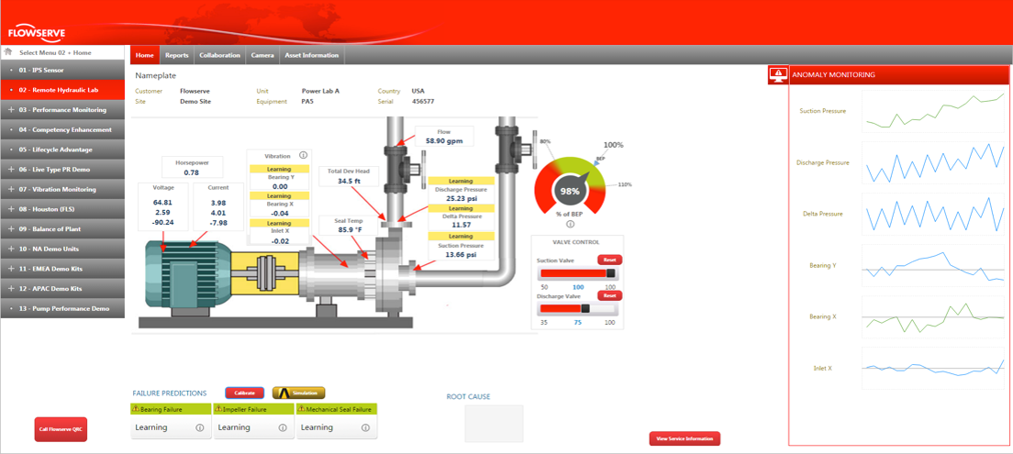Click View Service Information button
Viewport: 1013px width, 454px height.
(685, 439)
